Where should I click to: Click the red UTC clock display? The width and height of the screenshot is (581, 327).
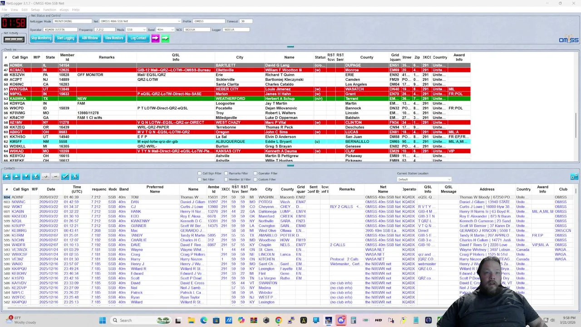click(x=14, y=23)
